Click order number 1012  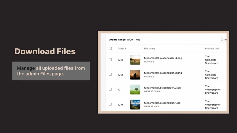[120, 75]
